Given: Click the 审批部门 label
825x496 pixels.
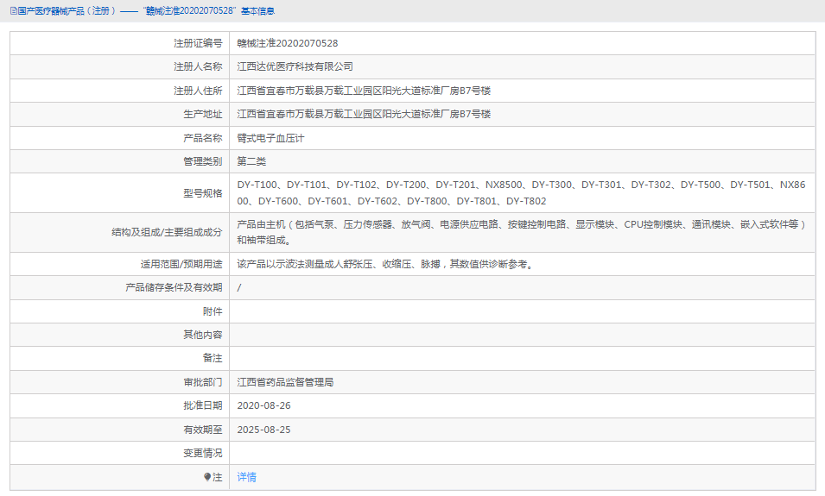Looking at the screenshot, I should tap(202, 382).
